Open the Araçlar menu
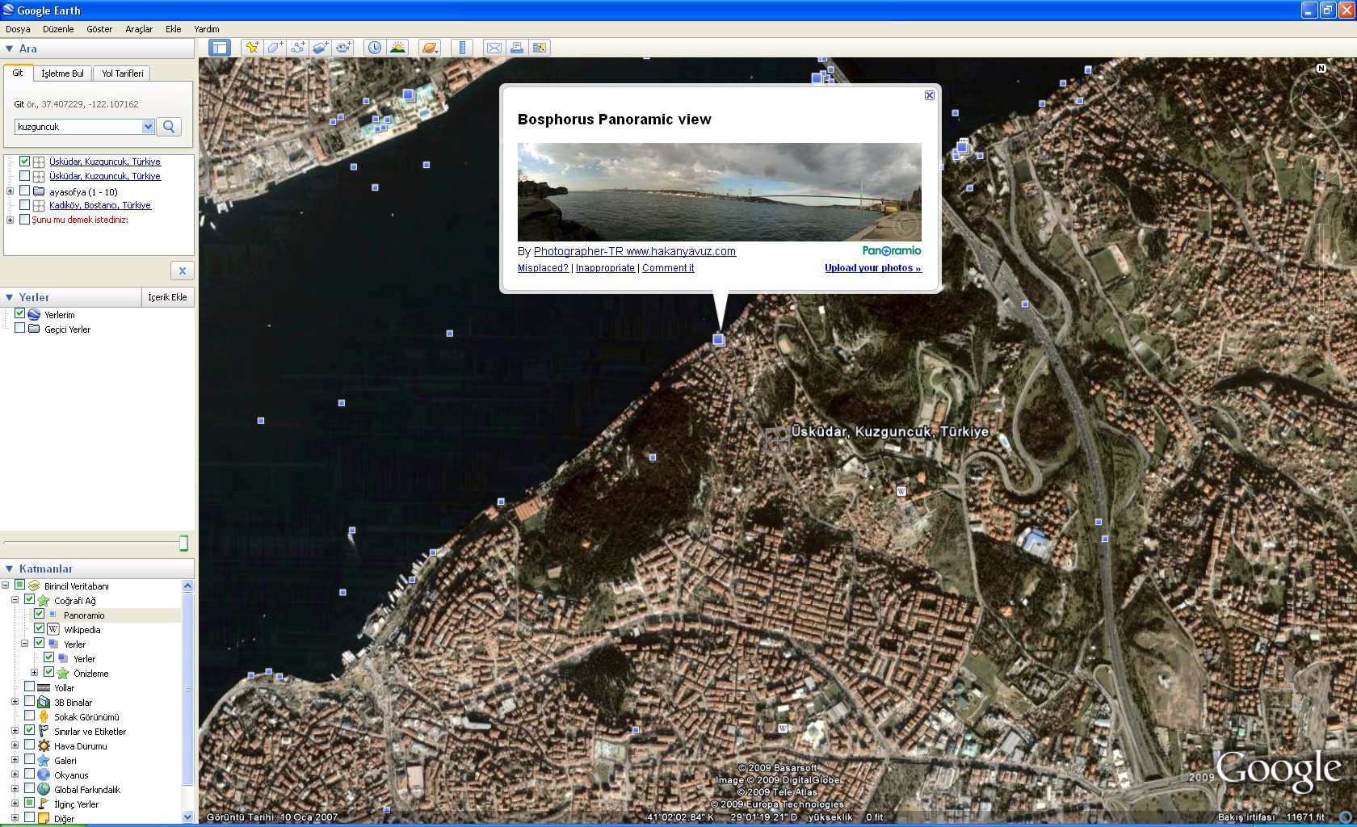This screenshot has height=827, width=1357. pos(139,29)
